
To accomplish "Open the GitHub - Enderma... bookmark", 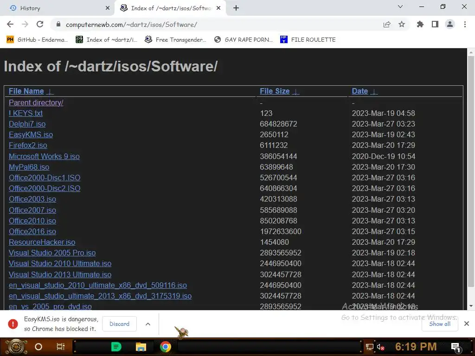I will click(37, 40).
